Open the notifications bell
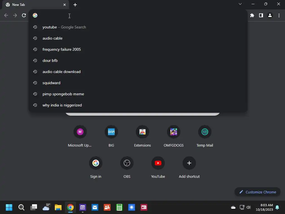The width and height of the screenshot is (285, 214). pos(277,207)
